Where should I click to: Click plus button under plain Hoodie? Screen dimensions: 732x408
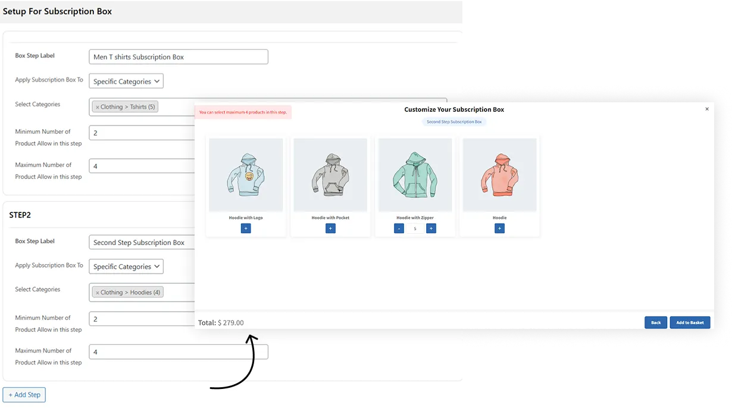pos(499,228)
